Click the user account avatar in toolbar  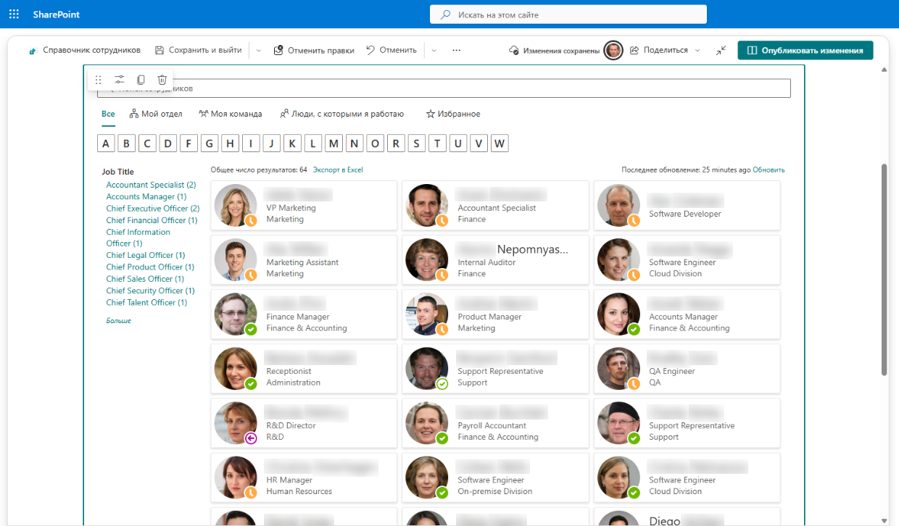click(x=613, y=50)
